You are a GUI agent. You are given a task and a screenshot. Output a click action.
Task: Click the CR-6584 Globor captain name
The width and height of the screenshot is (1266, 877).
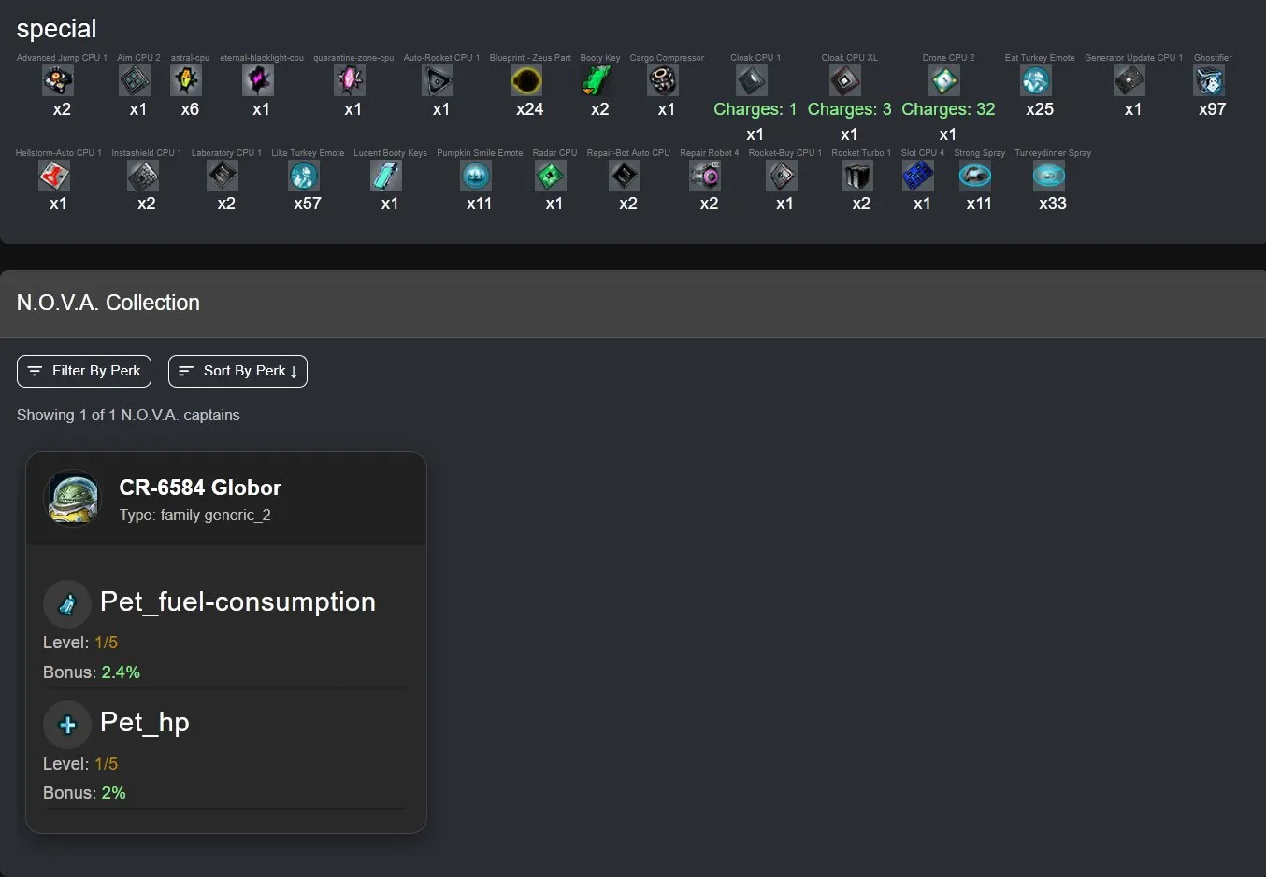(200, 488)
